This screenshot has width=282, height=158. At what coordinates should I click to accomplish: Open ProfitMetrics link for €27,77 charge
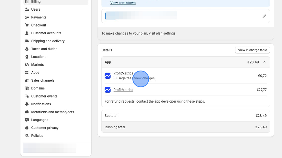(x=123, y=90)
